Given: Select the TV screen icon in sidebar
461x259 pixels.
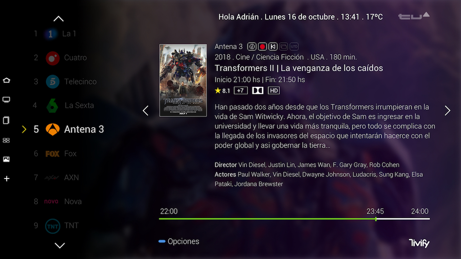Looking at the screenshot, I should click(6, 100).
